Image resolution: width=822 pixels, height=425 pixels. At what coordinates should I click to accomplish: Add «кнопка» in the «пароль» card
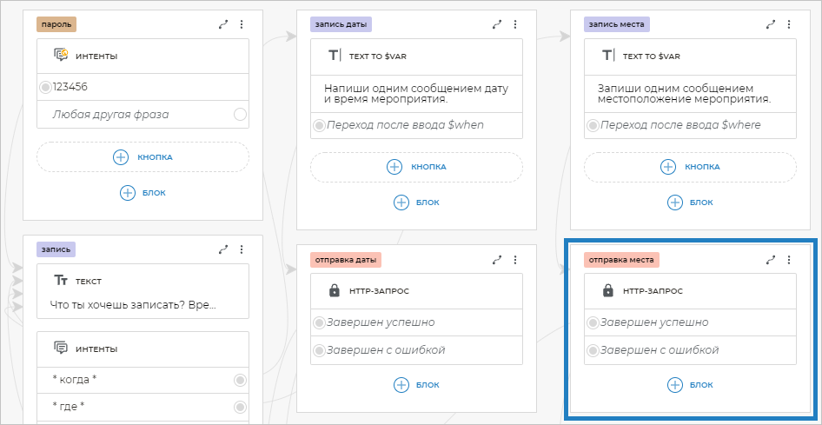click(143, 157)
